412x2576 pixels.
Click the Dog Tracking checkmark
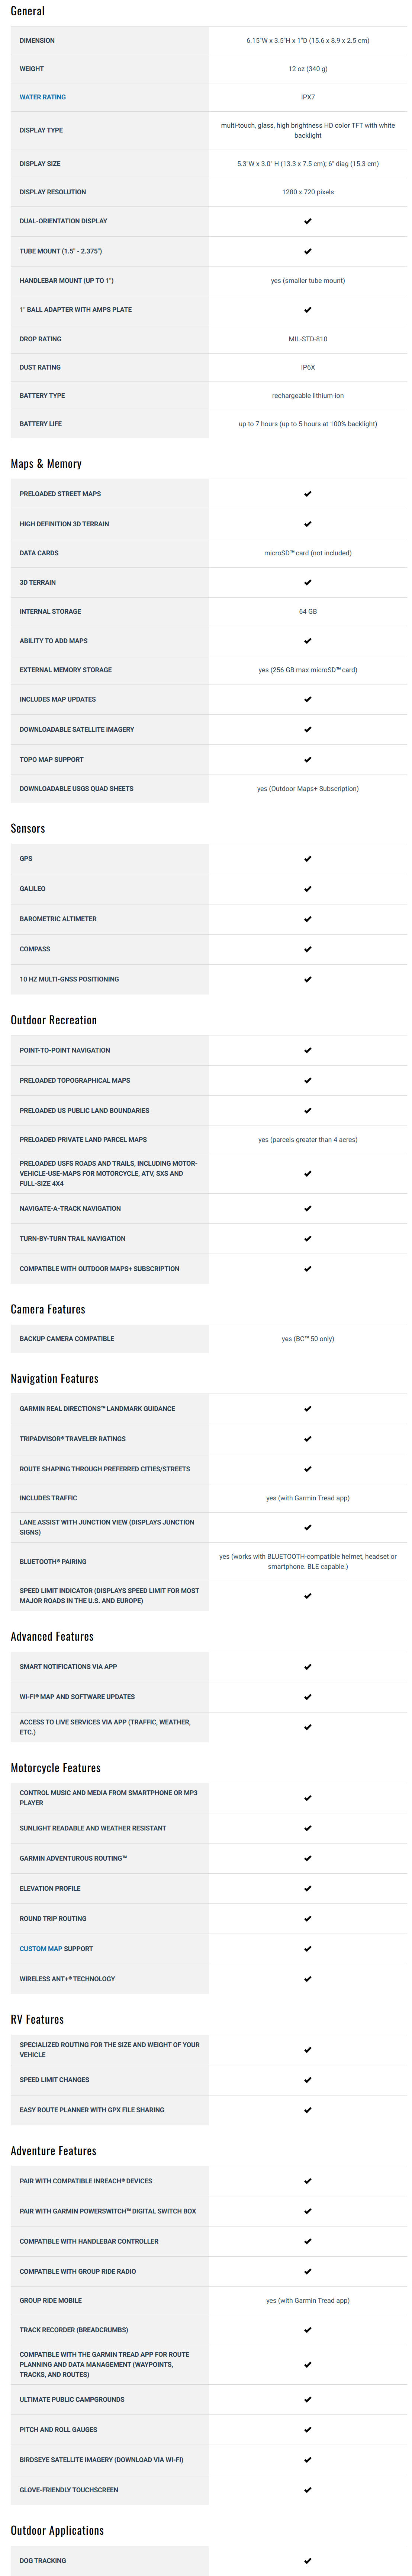point(307,2560)
